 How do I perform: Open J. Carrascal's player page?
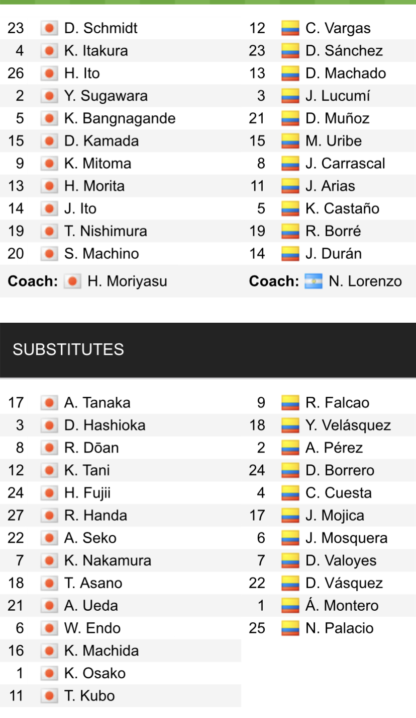point(345,164)
